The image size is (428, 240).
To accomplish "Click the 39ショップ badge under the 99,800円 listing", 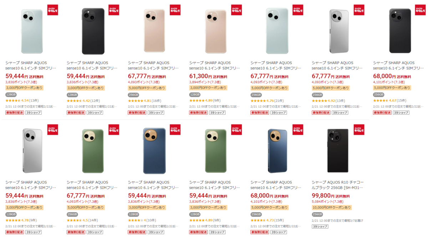I will 319,226.
